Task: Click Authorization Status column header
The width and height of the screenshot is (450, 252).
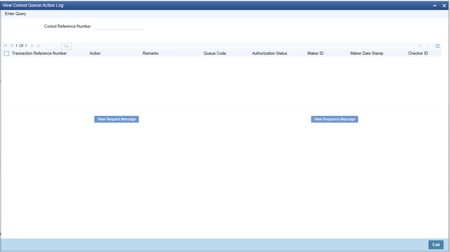Action: click(x=269, y=53)
